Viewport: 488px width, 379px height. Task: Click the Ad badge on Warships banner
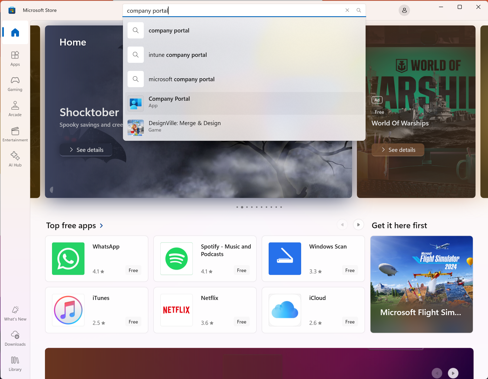coord(377,100)
